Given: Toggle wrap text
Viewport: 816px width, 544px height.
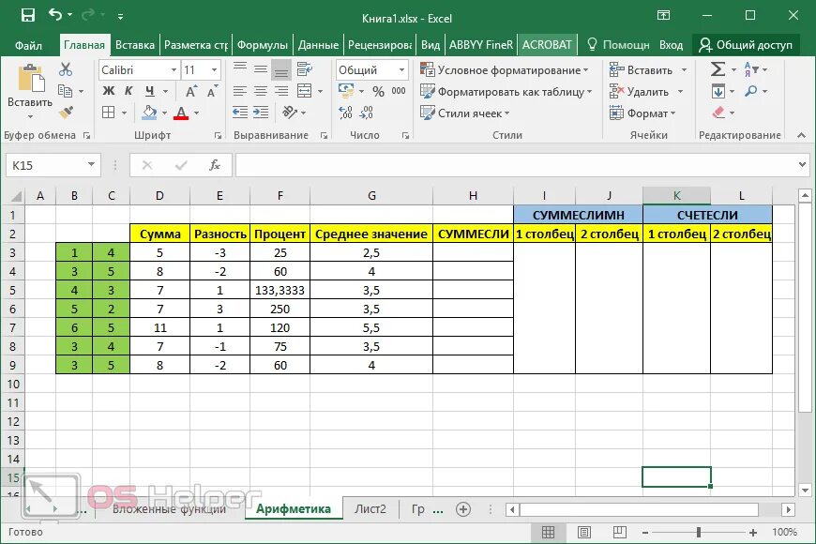Looking at the screenshot, I should point(305,68).
